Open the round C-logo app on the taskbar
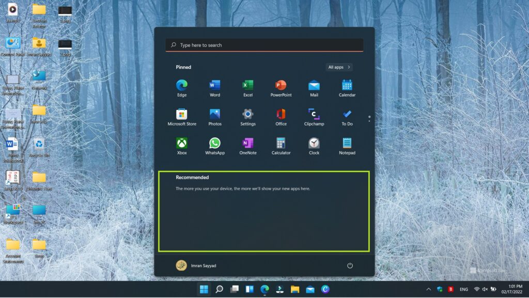Viewport: 529px width, 298px height. [325, 289]
